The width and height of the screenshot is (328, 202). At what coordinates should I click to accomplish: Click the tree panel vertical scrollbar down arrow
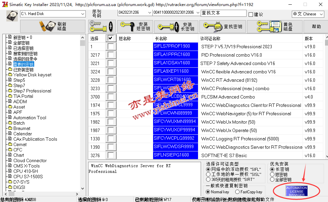tap(83, 189)
